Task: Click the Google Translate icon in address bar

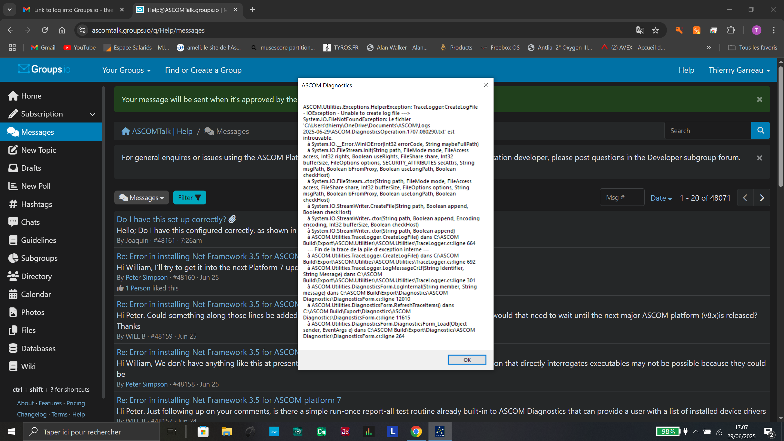Action: 640,30
